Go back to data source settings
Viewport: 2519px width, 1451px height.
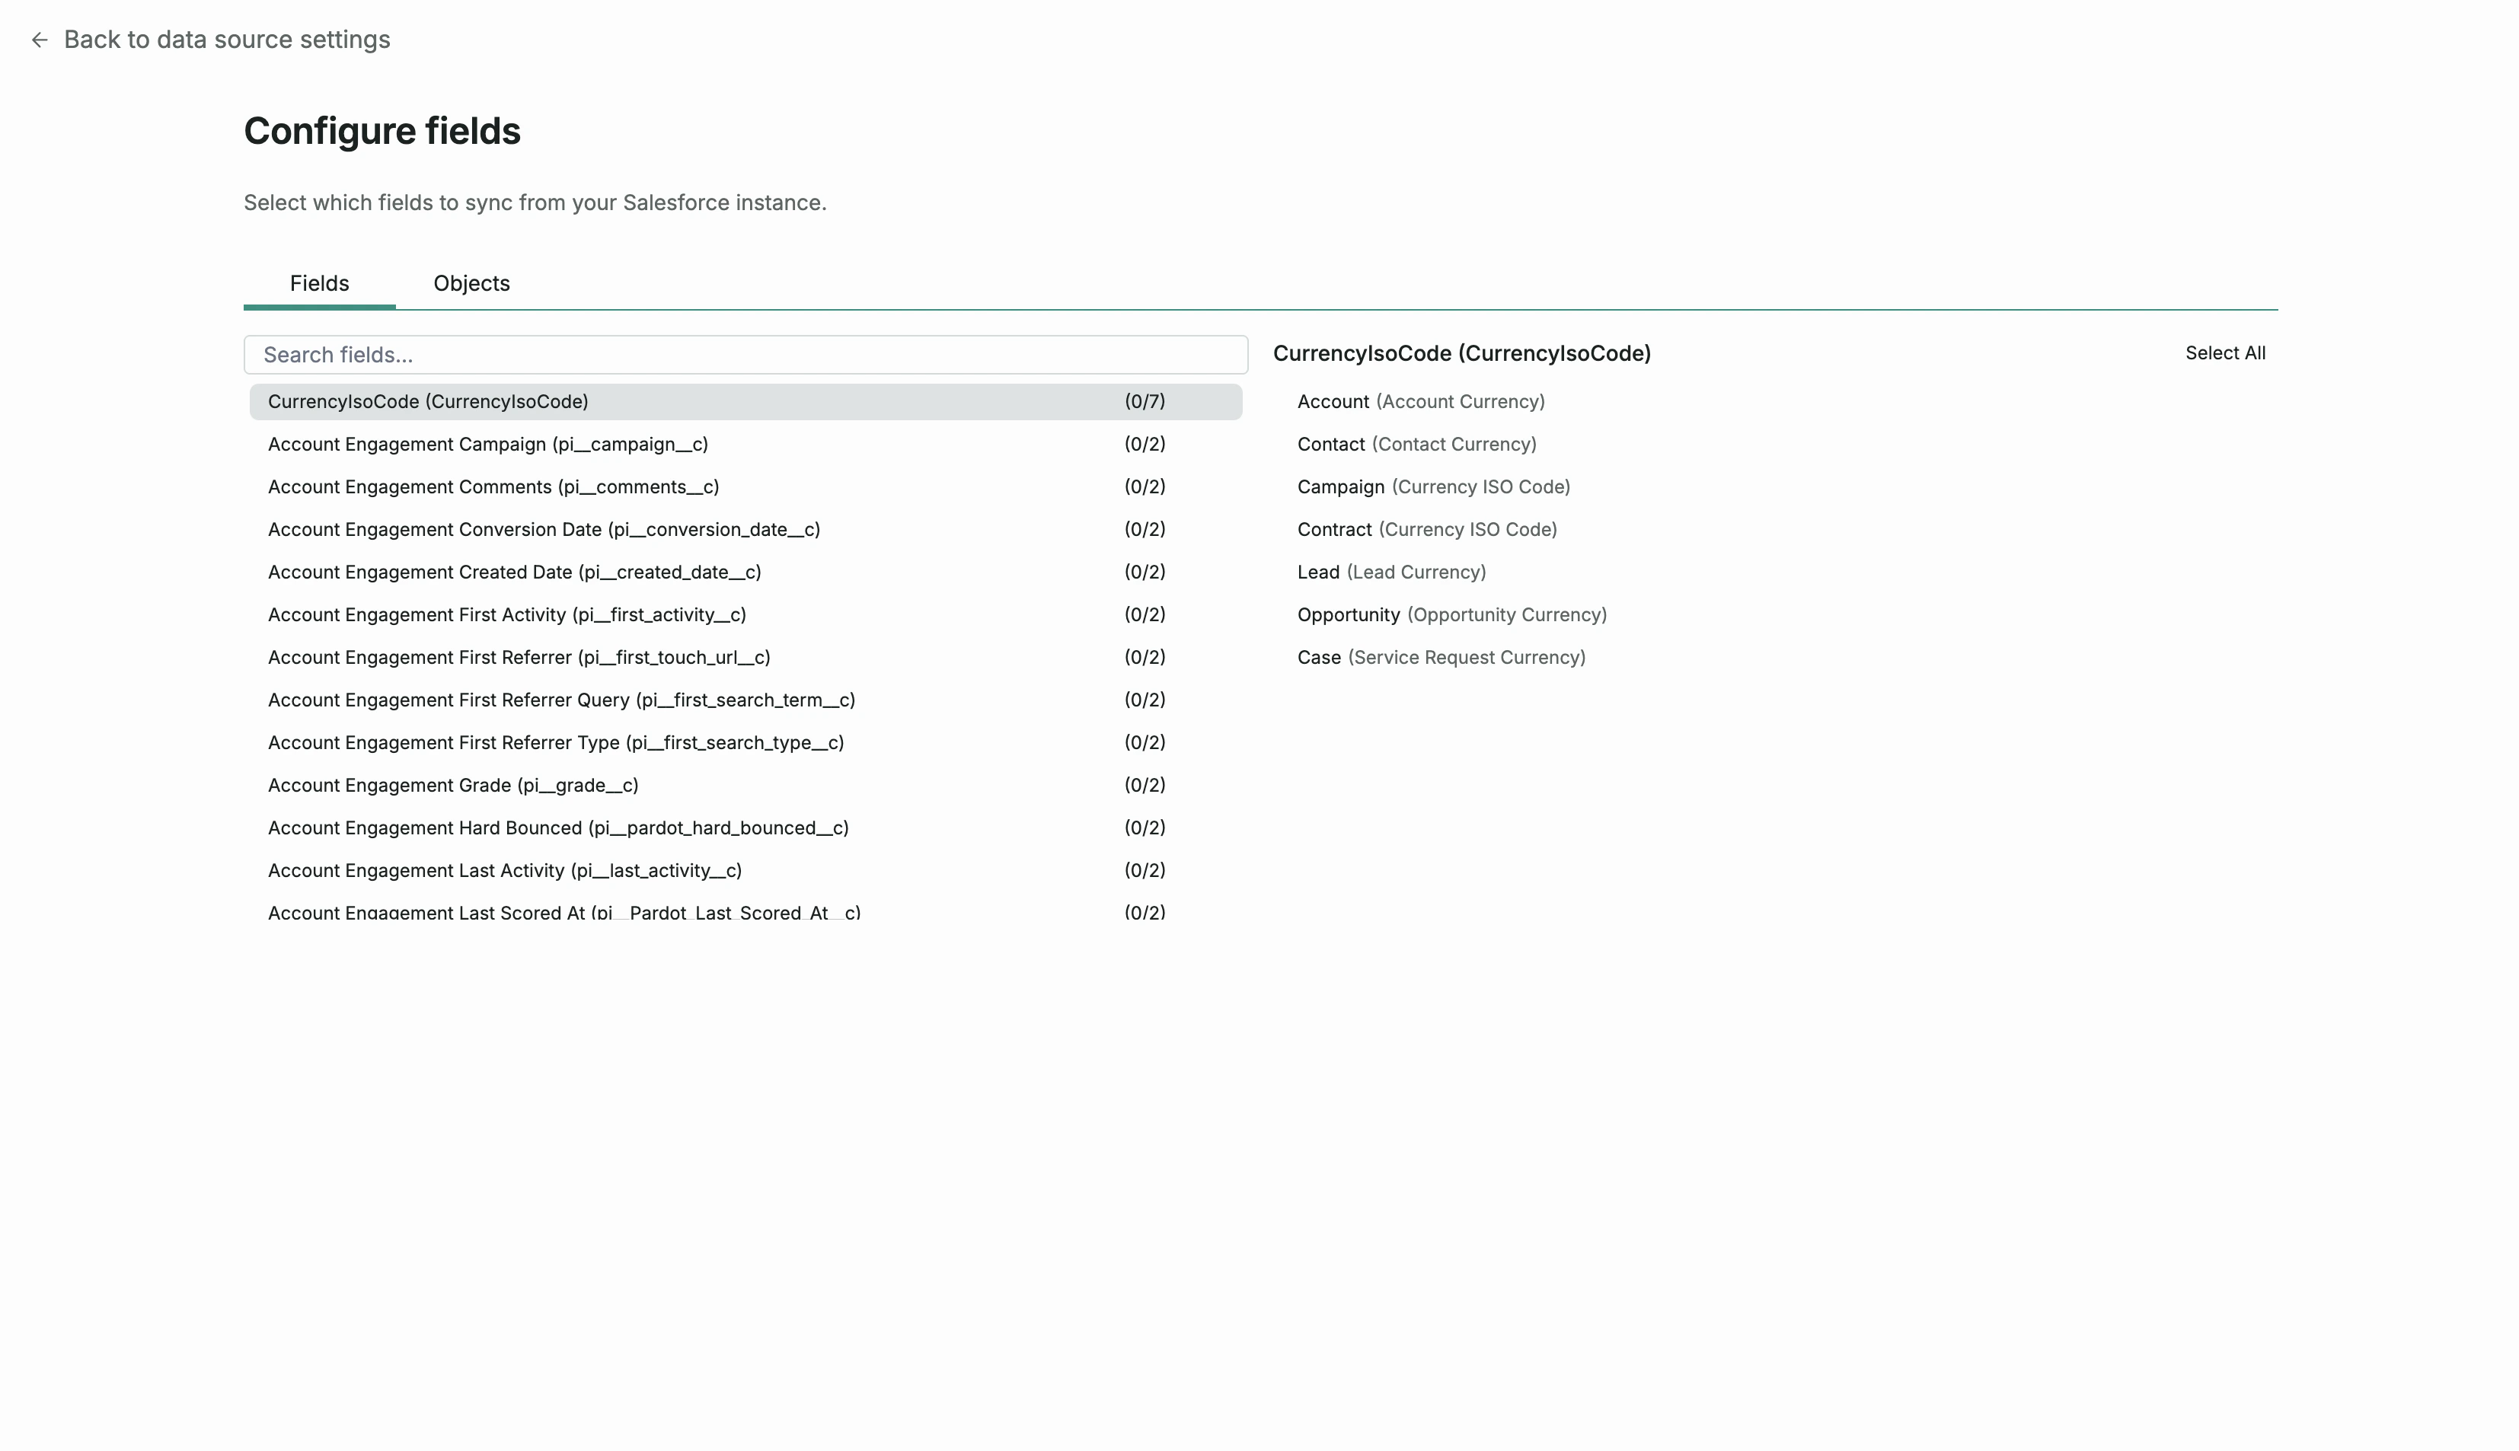point(226,40)
